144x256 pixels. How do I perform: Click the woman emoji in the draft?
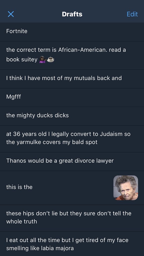click(43, 60)
